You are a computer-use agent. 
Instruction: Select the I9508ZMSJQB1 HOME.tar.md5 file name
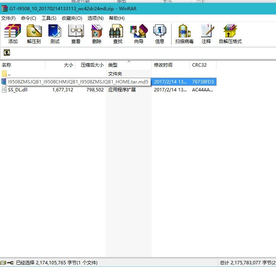pos(78,82)
